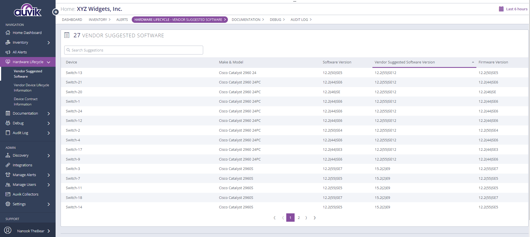Viewport: 530px width, 237px height.
Task: Click the current page 1 button
Action: [290, 218]
